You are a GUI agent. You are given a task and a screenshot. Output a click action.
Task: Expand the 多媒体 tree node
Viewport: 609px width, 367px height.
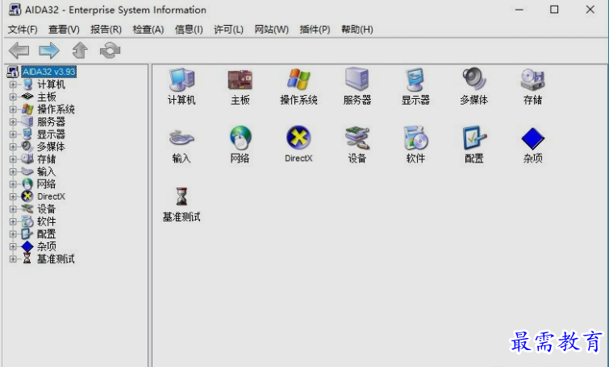tap(13, 146)
